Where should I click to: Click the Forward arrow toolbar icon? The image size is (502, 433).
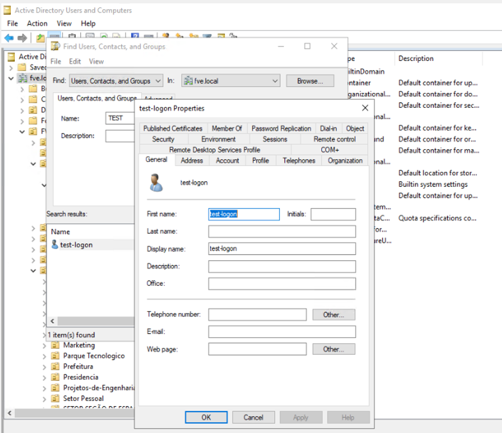tap(22, 38)
